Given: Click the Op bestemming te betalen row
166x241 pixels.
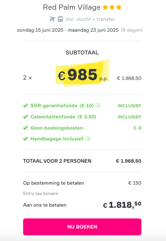Looking at the screenshot, I should tap(82, 183).
